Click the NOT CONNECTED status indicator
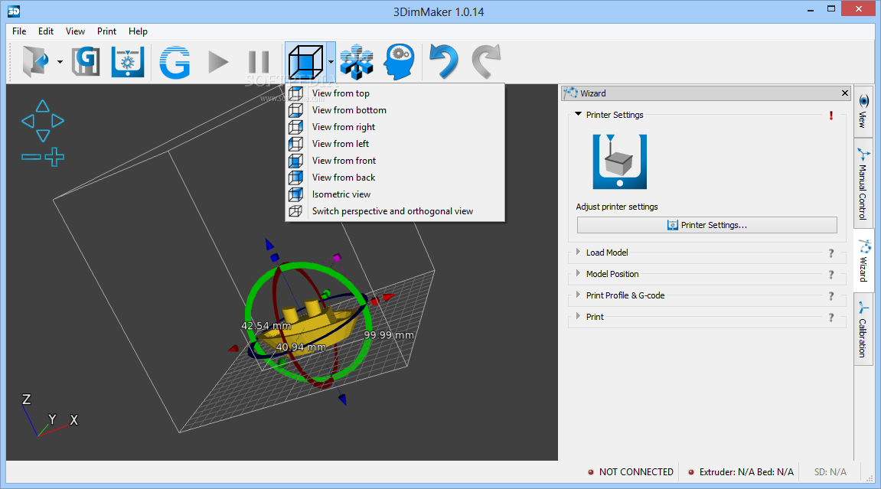 [631, 472]
